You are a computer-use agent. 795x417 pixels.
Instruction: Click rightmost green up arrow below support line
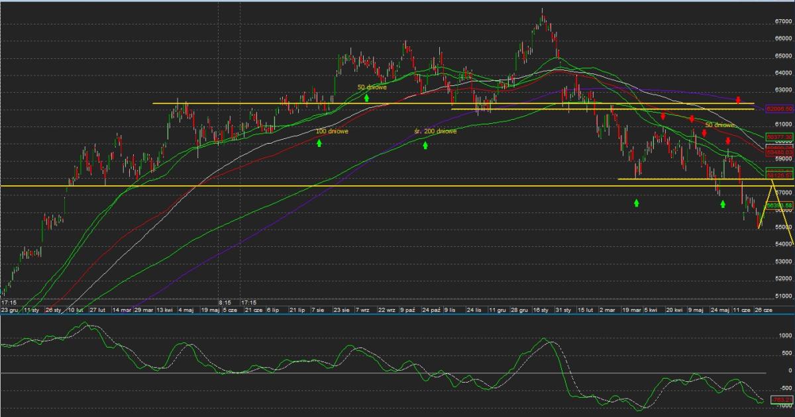click(x=723, y=204)
